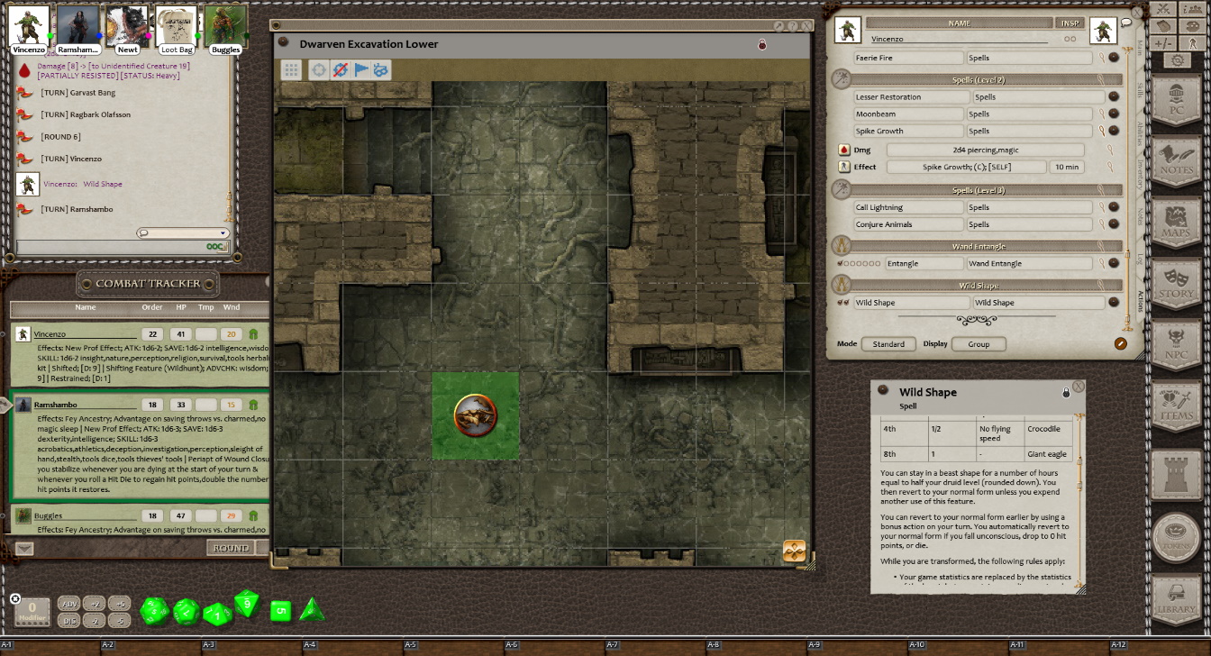Cycle the Display Group option
This screenshot has height=656, width=1211.
pos(979,343)
